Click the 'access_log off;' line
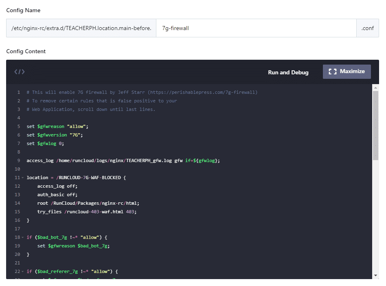 57,186
